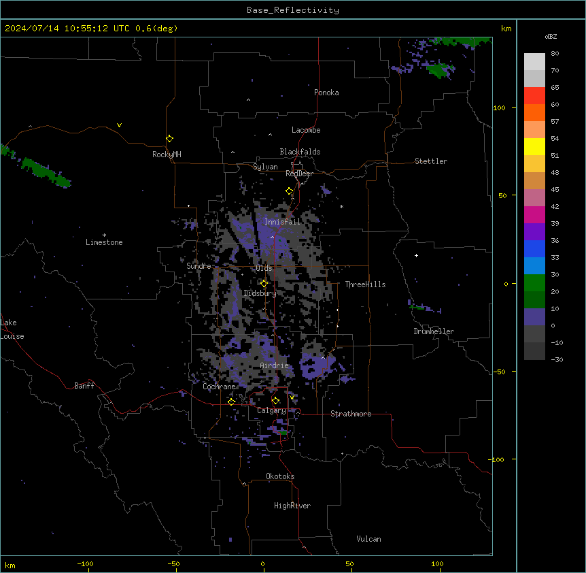
Task: Click the Ponoka city label
Action: click(x=326, y=93)
